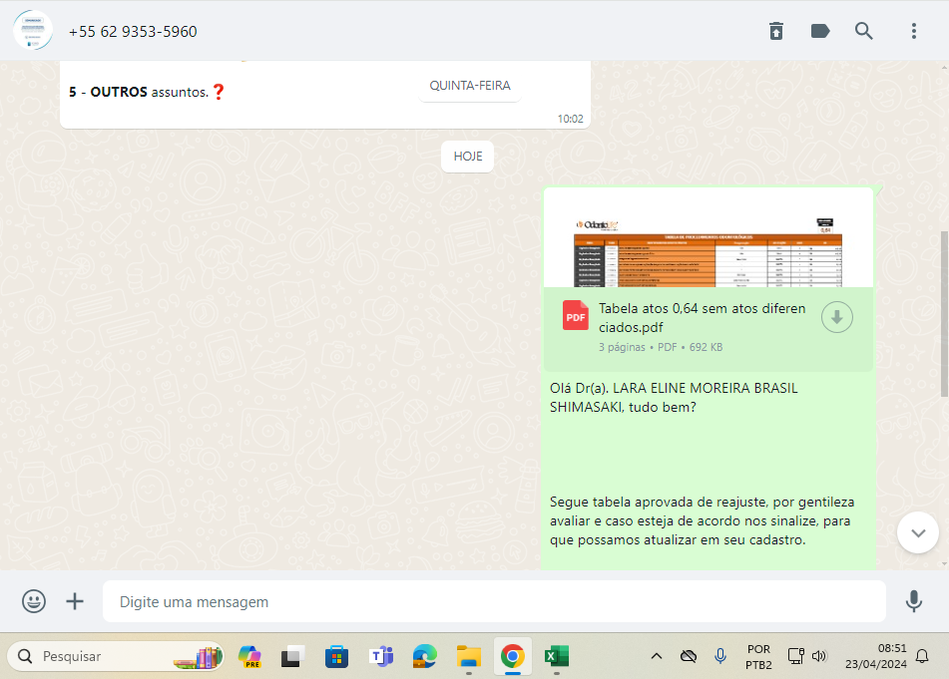Select the 5 - OUTROS assuntos message
Viewport: 949px width, 679px height.
[147, 92]
